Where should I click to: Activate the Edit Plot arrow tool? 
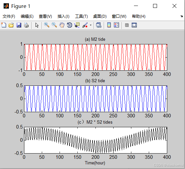(x=37, y=25)
